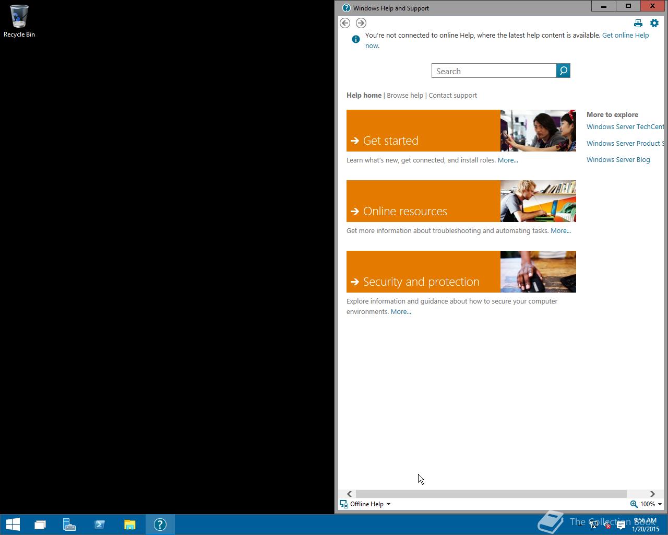Print the current help page

tap(638, 23)
